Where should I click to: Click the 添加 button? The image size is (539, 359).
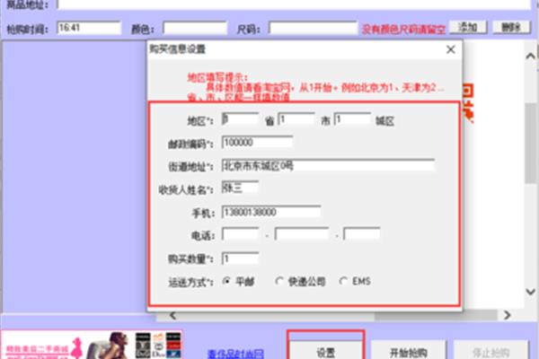click(x=468, y=27)
